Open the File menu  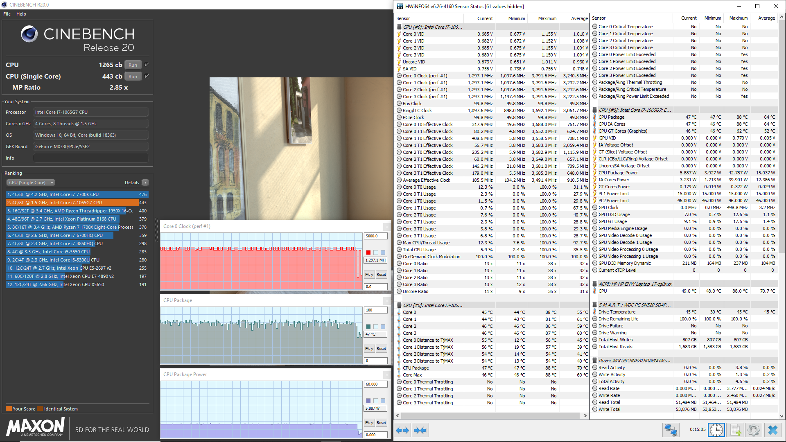[x=7, y=14]
